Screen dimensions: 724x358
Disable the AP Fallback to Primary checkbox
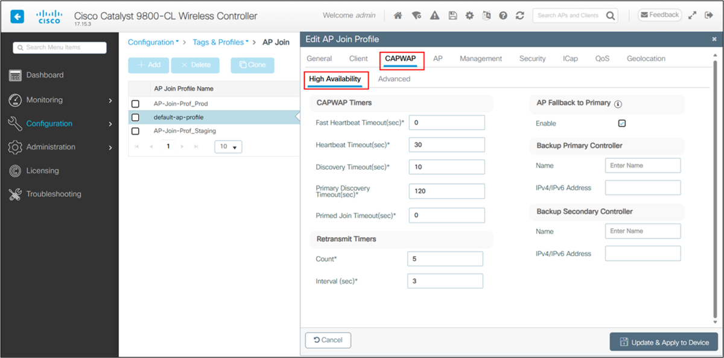pos(622,123)
